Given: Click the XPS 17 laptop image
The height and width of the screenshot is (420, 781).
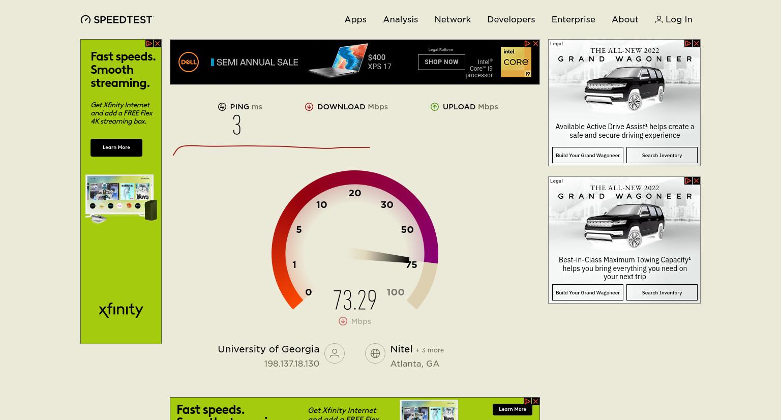Looking at the screenshot, I should tap(337, 61).
